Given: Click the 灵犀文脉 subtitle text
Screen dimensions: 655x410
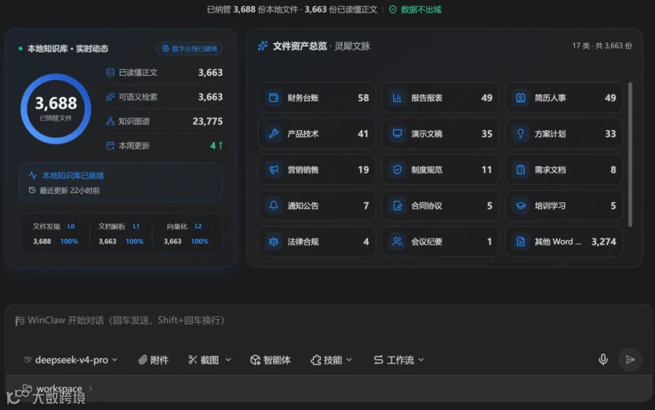Looking at the screenshot, I should coord(352,46).
